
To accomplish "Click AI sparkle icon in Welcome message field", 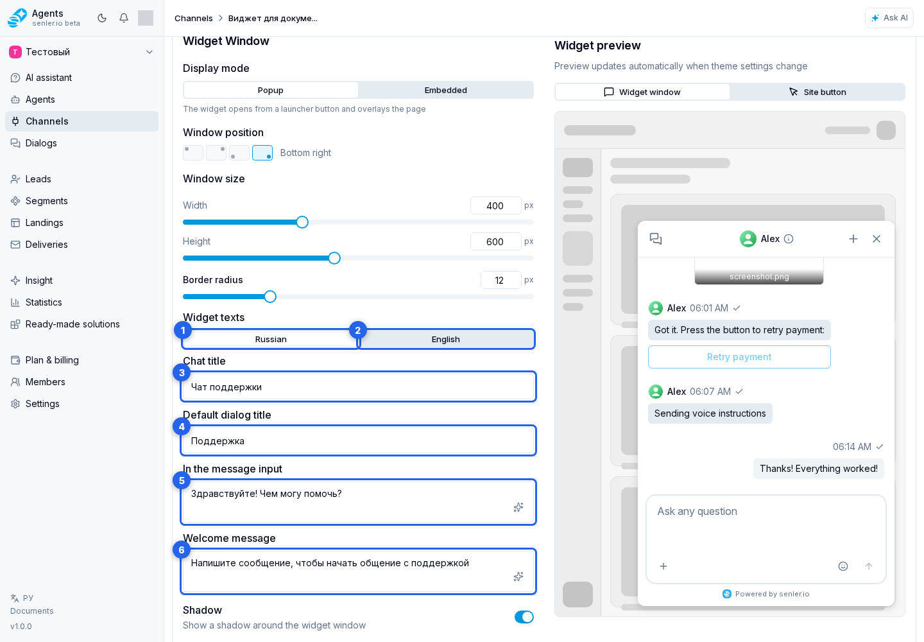I will click(518, 577).
